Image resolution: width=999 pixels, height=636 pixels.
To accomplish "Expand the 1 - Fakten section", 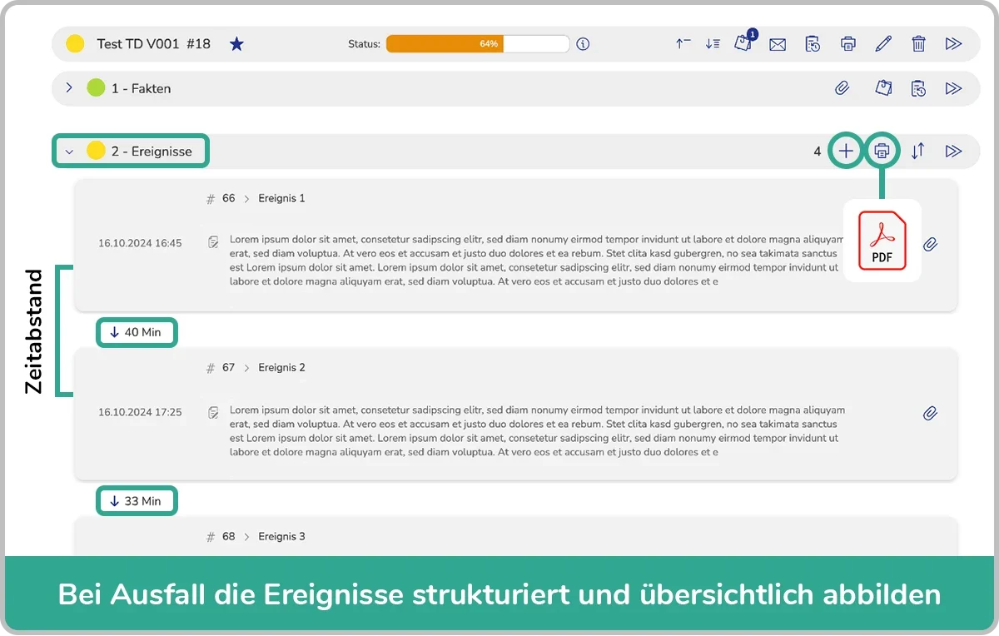I will coord(69,87).
